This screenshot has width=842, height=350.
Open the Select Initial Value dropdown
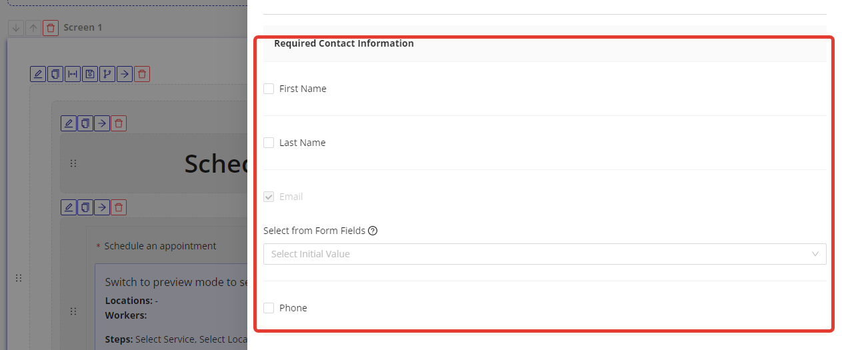tap(533, 254)
